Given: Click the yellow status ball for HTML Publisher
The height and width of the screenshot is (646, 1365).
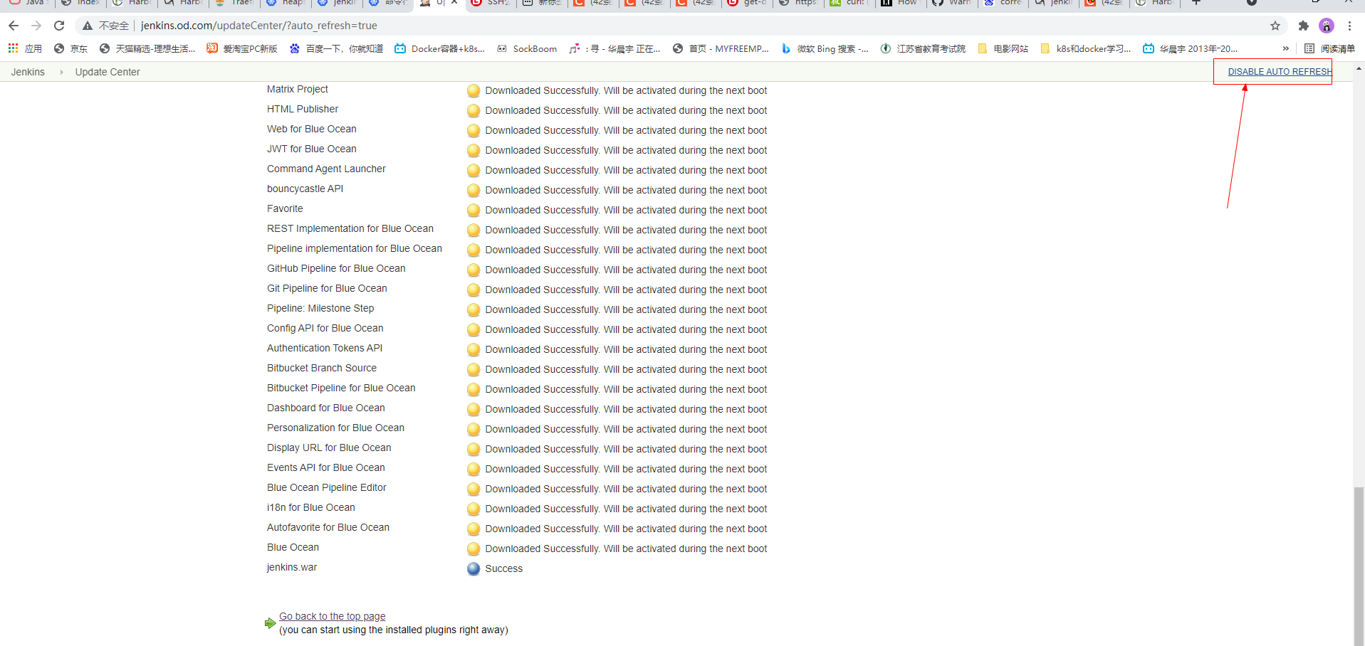Looking at the screenshot, I should pyautogui.click(x=474, y=111).
